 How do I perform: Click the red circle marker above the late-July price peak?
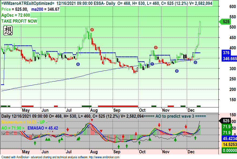tap(92, 30)
